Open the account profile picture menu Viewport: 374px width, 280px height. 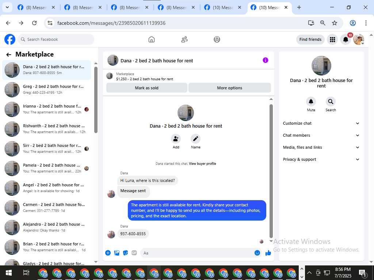(359, 39)
